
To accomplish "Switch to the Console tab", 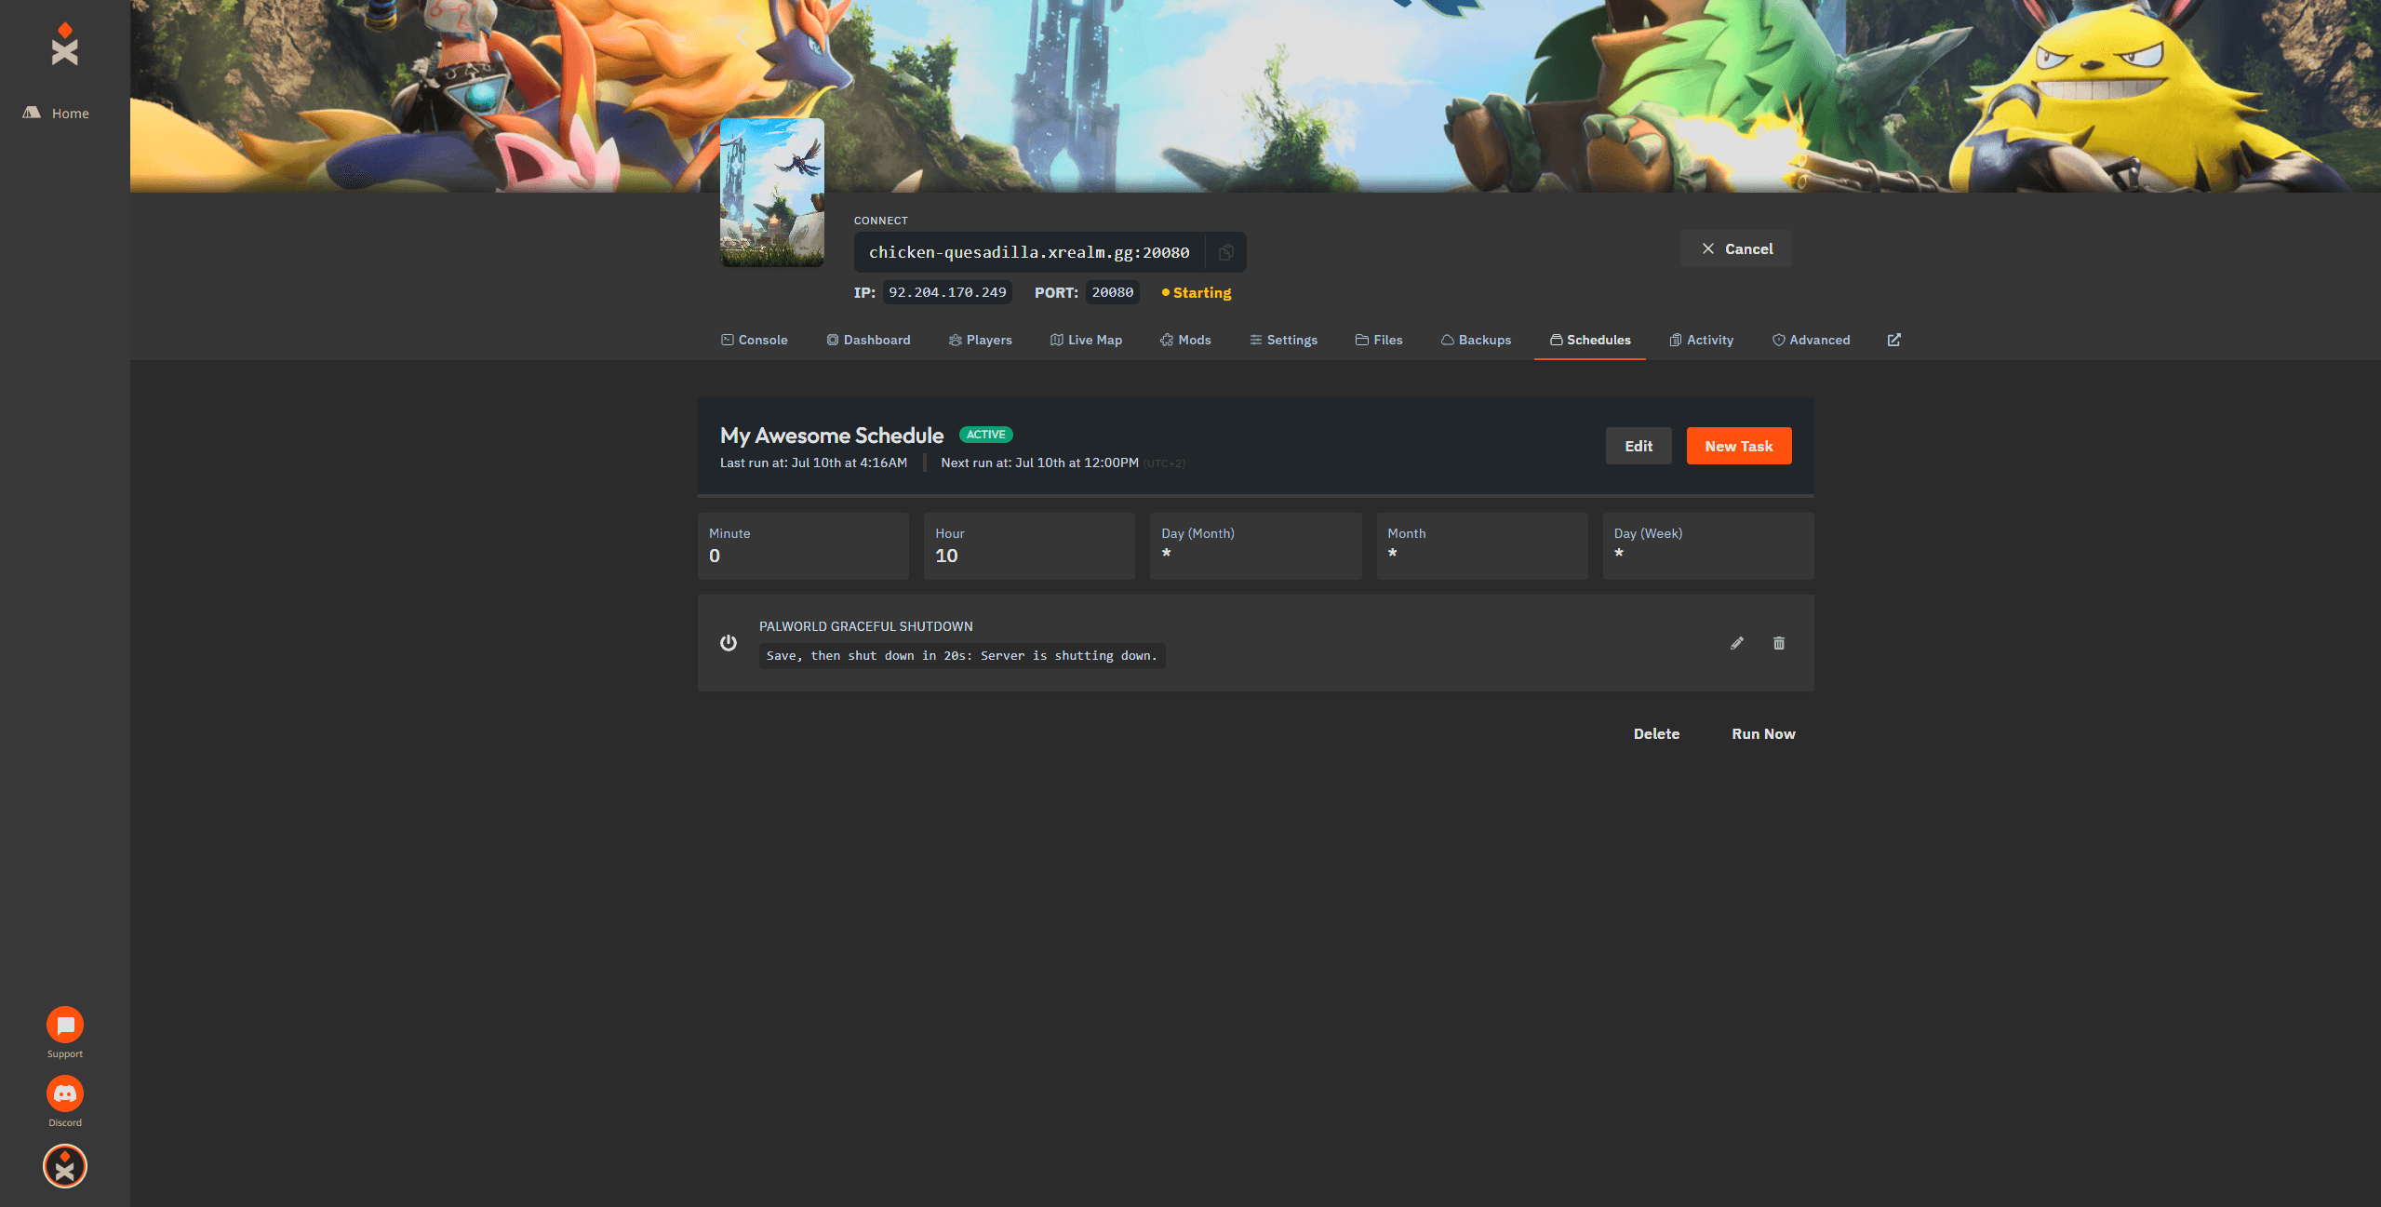I will coord(754,340).
